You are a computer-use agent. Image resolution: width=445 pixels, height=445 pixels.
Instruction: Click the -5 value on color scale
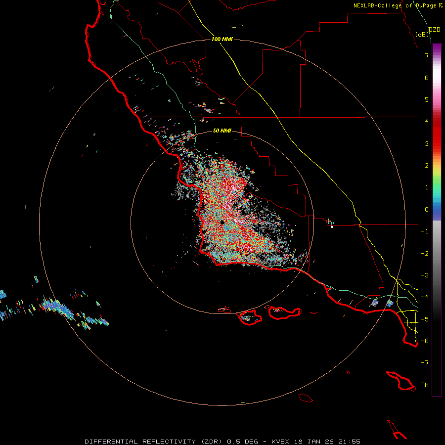425,319
